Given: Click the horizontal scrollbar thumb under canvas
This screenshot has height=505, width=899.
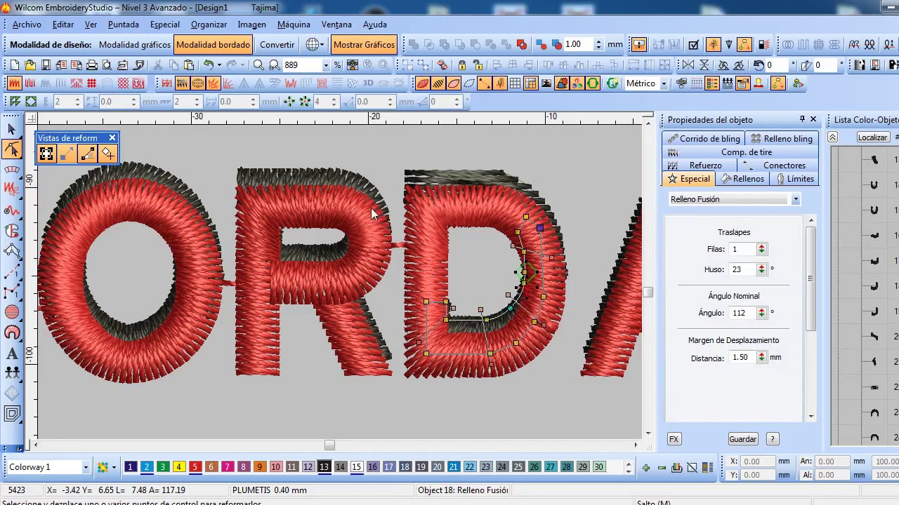Looking at the screenshot, I should coord(329,445).
